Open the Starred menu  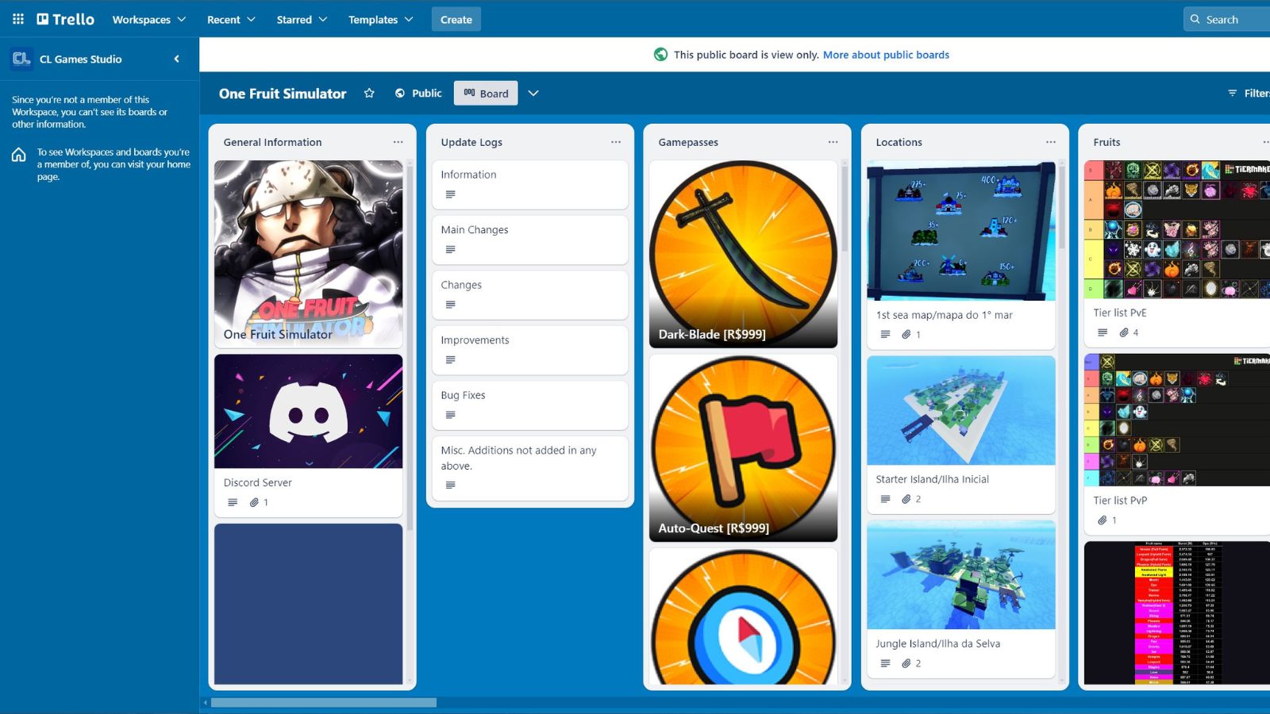[302, 19]
